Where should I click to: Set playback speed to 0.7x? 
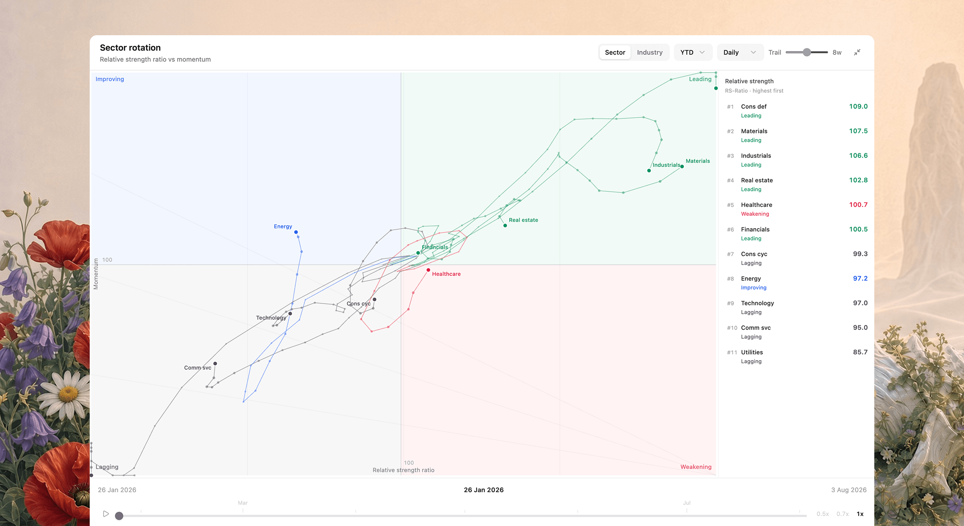point(842,514)
